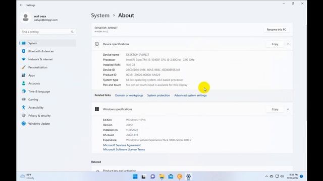The image size is (323, 181).
Task: Click the Gaming controller icon
Action: [24, 100]
